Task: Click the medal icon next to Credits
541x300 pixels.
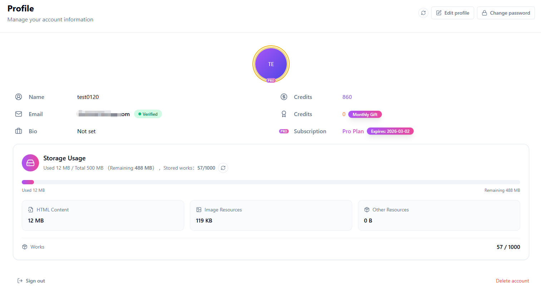Action: coord(284,114)
